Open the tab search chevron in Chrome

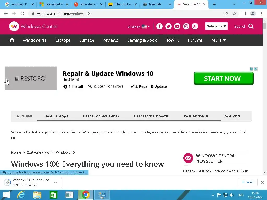[234, 5]
